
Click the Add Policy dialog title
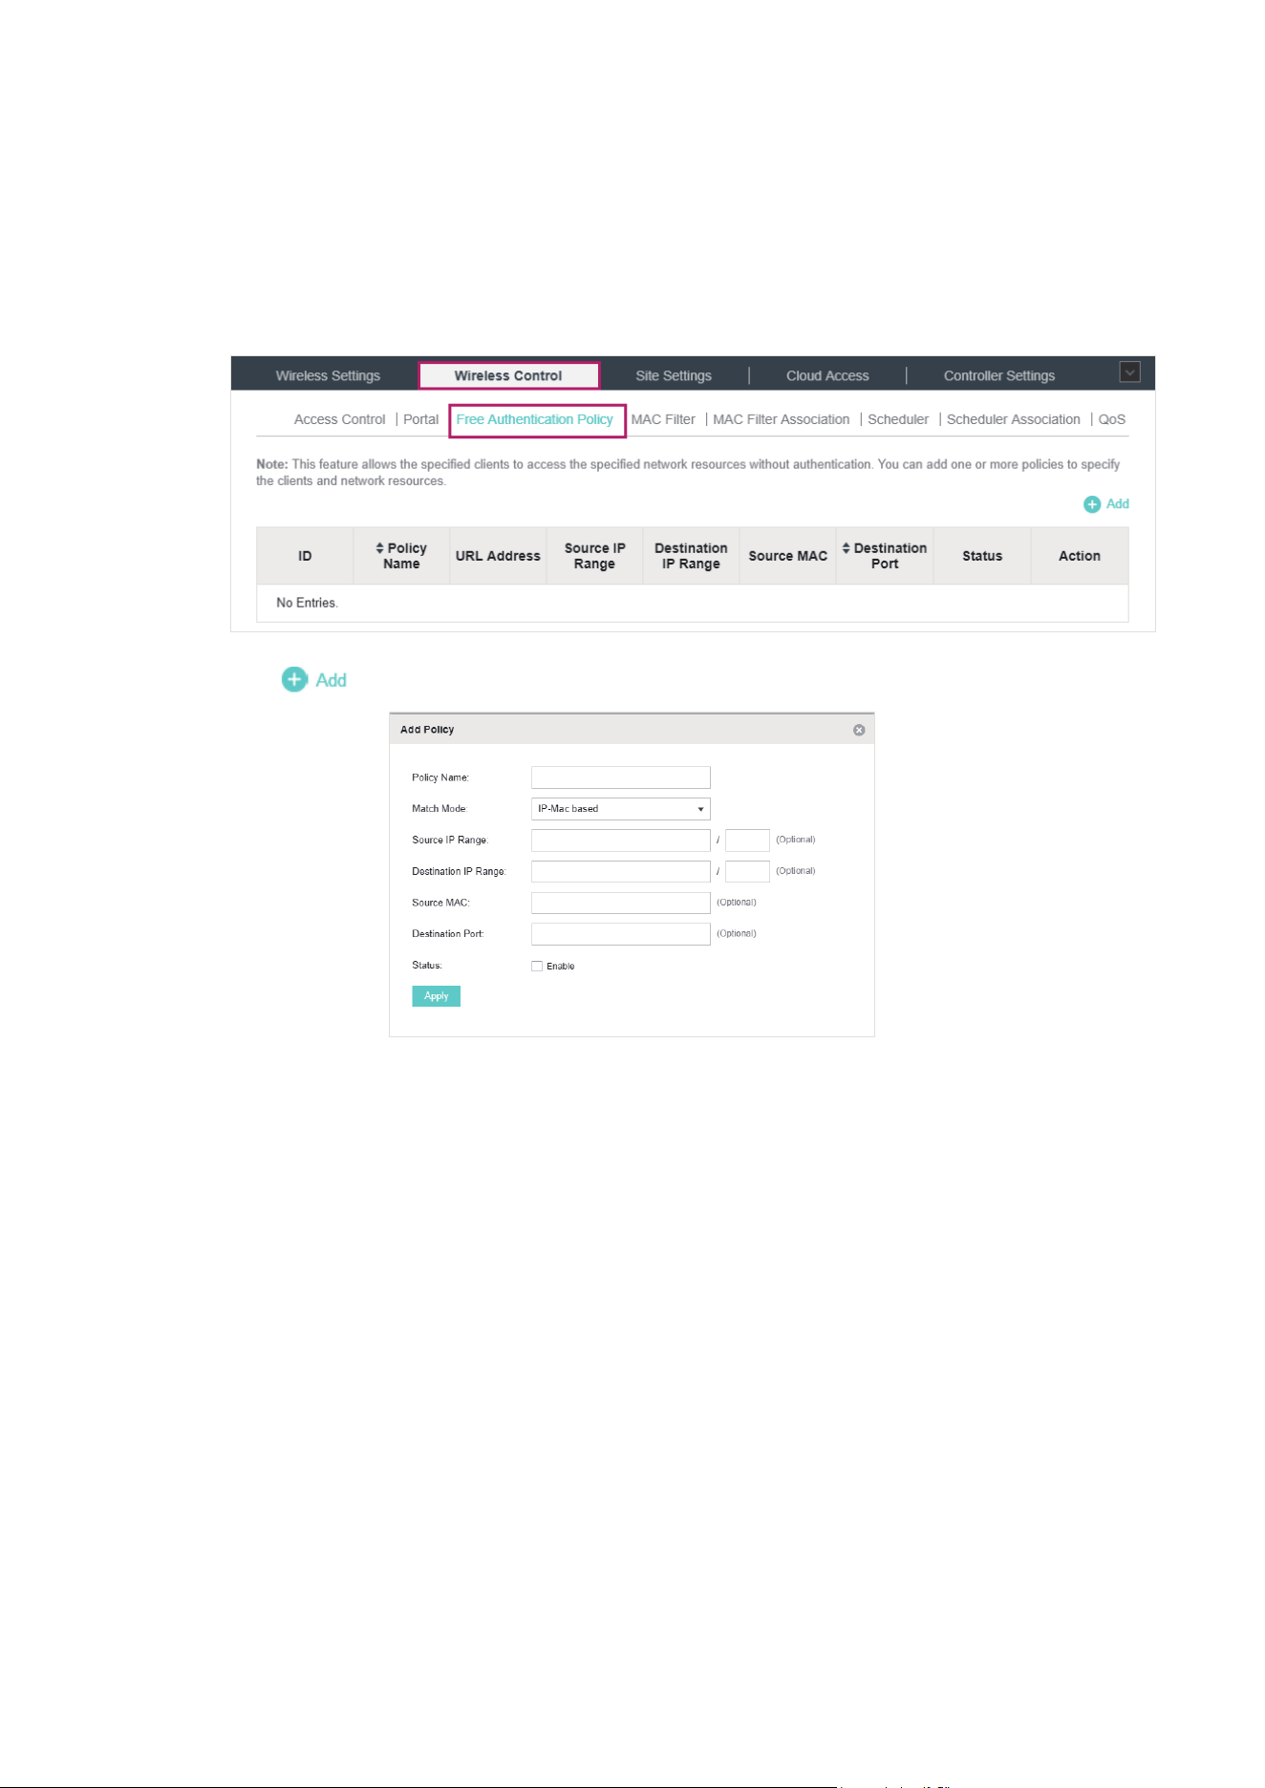(x=427, y=730)
